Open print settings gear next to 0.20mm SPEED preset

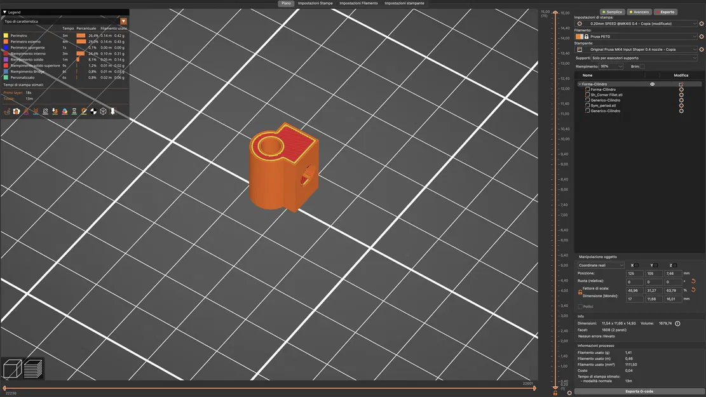[701, 24]
